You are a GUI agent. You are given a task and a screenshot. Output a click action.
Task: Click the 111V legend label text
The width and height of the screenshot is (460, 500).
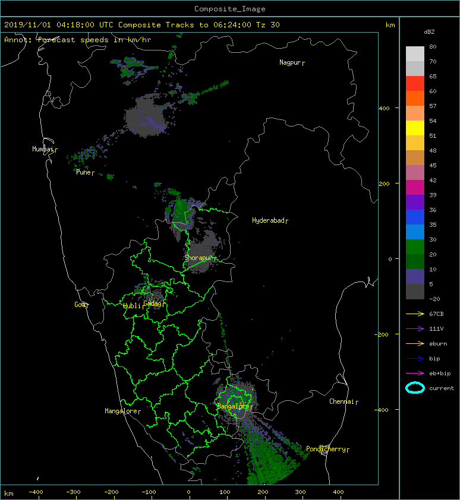436,329
